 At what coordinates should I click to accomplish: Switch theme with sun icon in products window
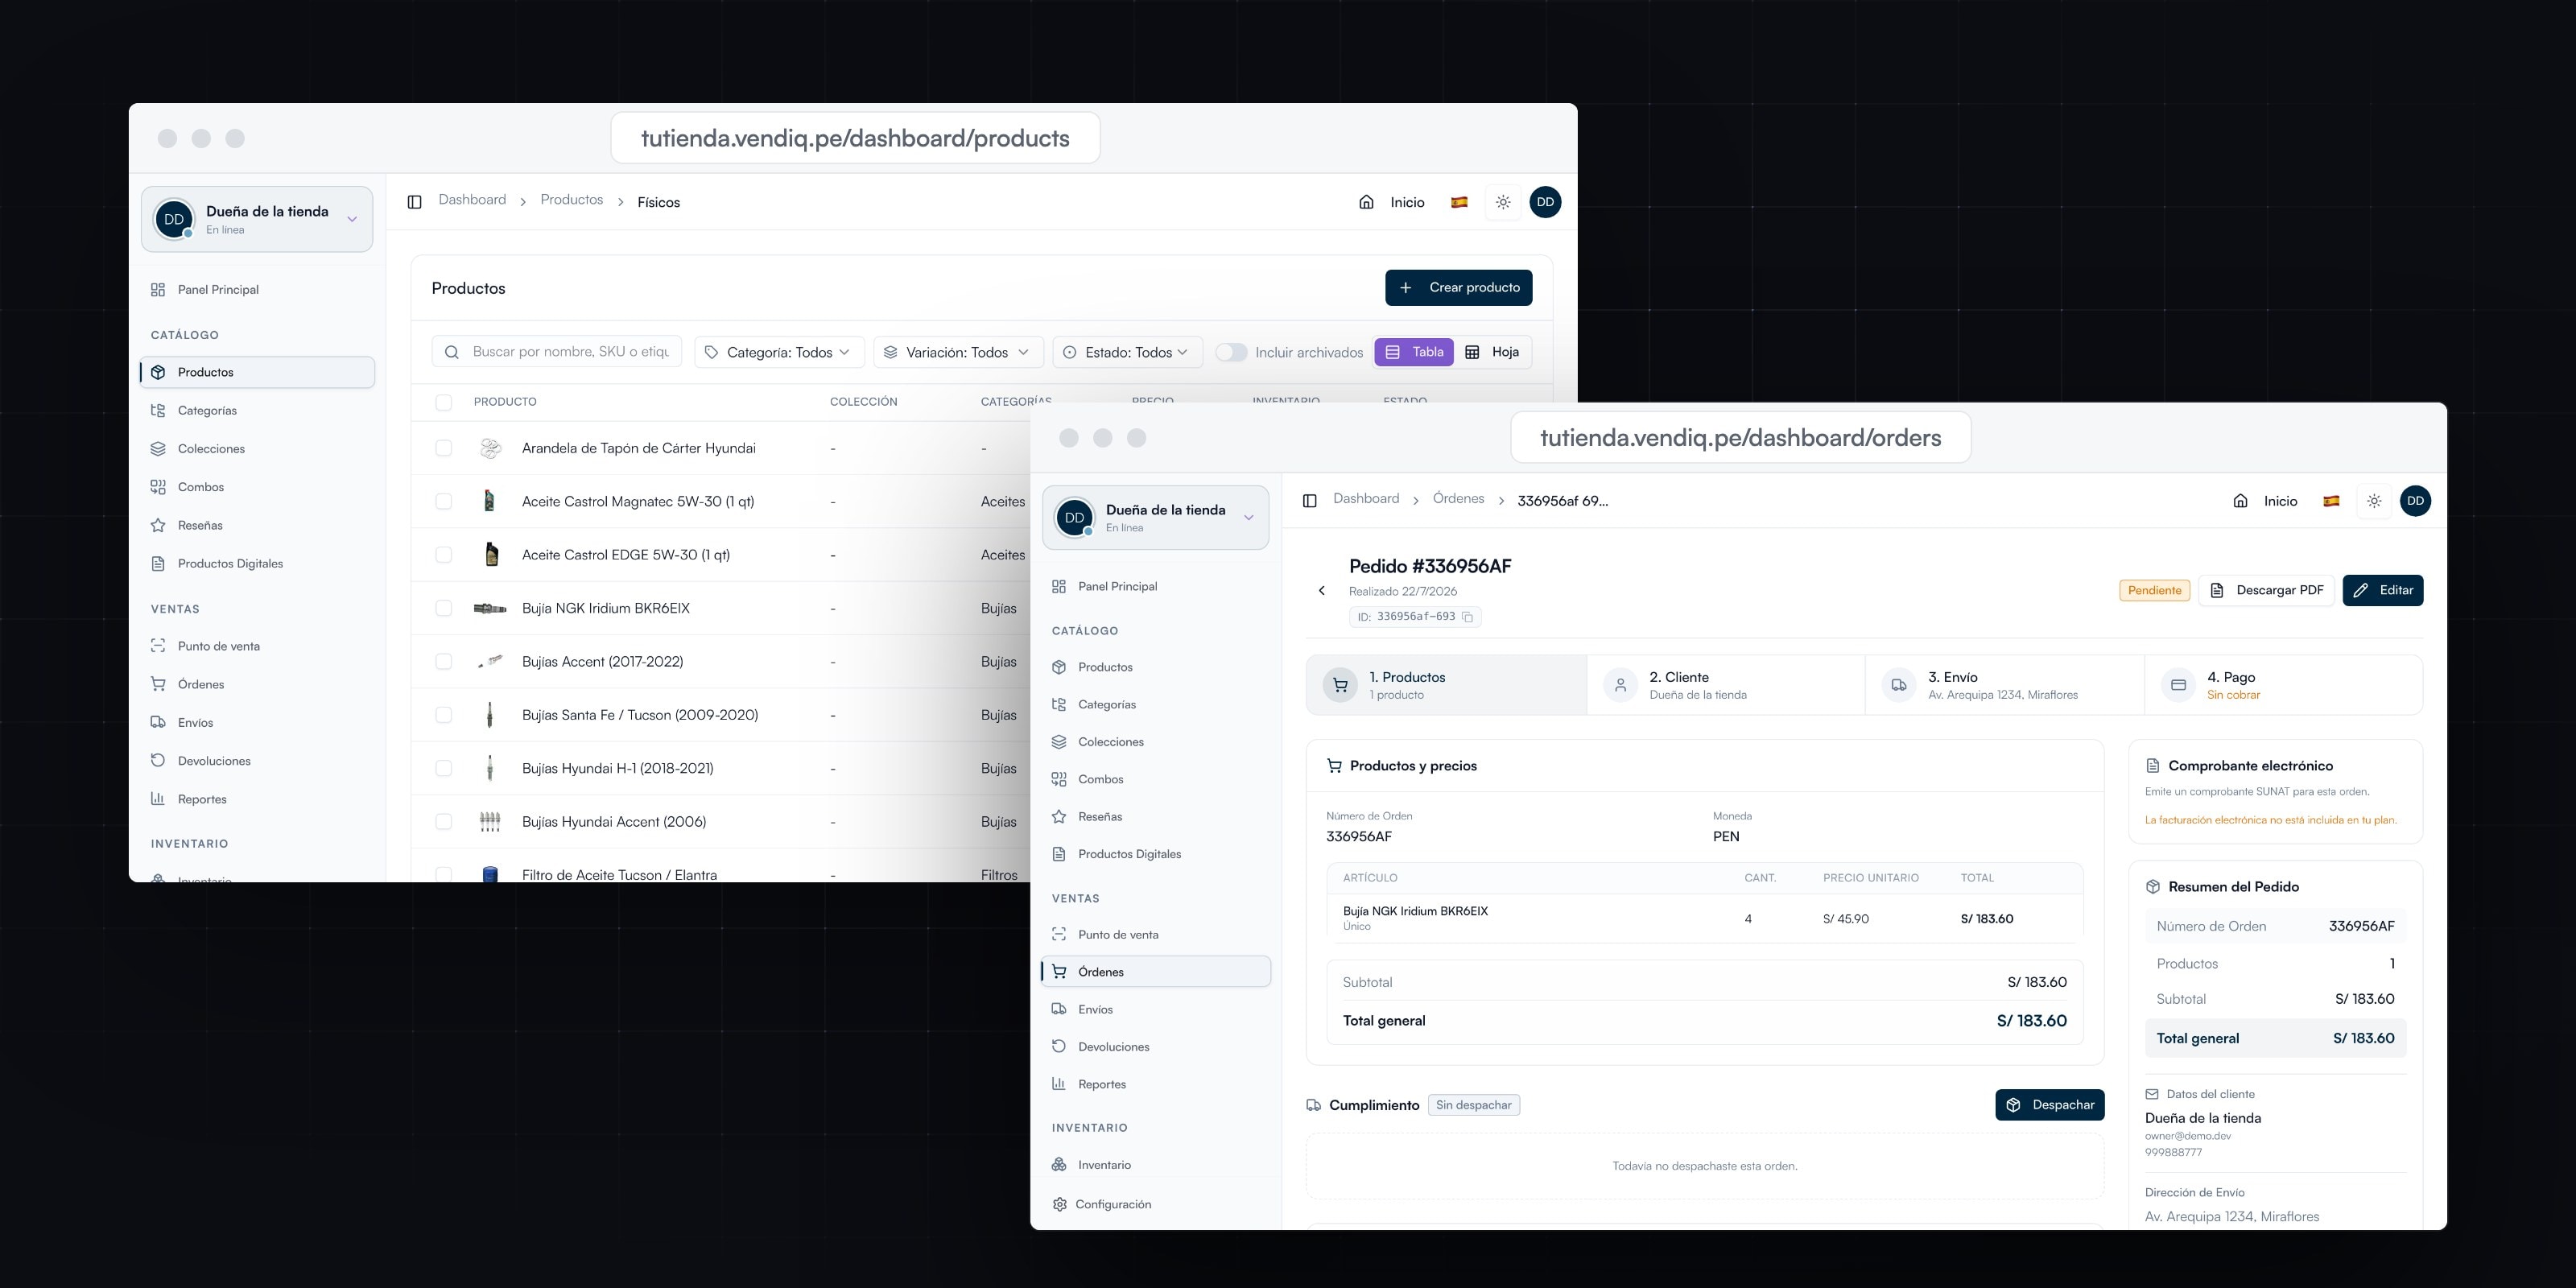tap(1502, 202)
